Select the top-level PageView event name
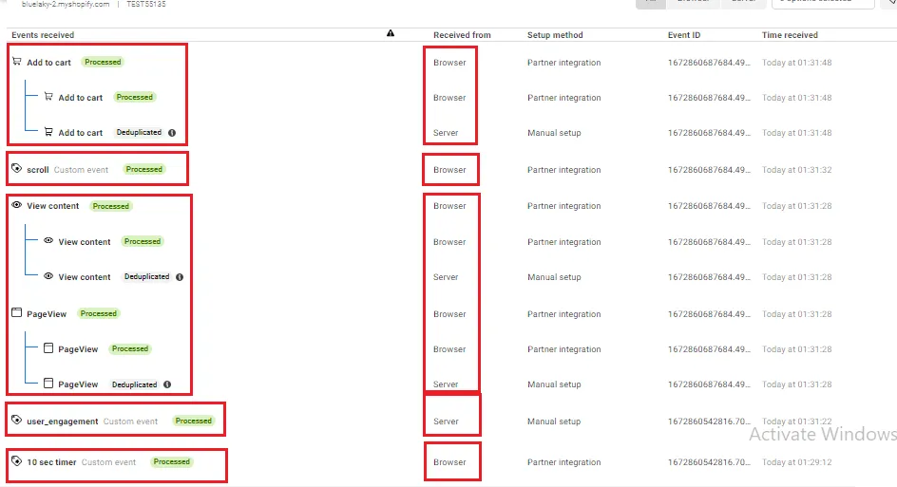 coord(47,314)
